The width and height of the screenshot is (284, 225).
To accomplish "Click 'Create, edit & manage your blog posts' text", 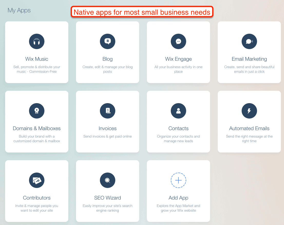I will tap(108, 69).
